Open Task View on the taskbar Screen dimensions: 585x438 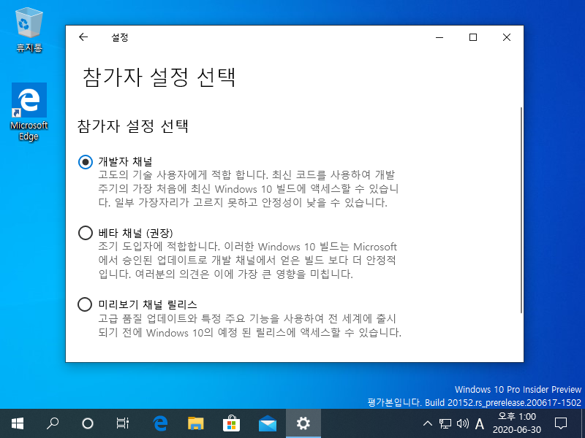click(x=123, y=422)
